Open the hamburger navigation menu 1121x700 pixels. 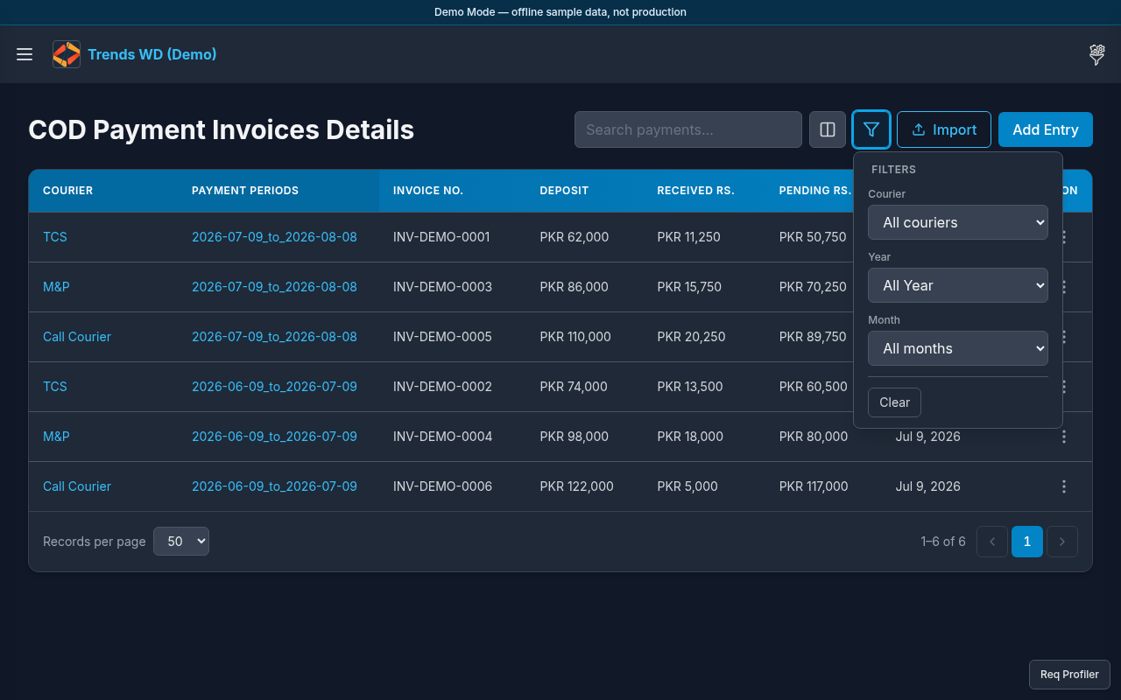pos(25,54)
